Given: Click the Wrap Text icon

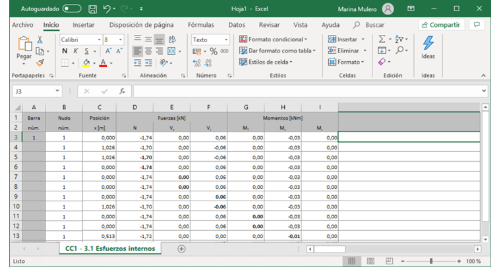Looking at the screenshot, I should pyautogui.click(x=172, y=39).
